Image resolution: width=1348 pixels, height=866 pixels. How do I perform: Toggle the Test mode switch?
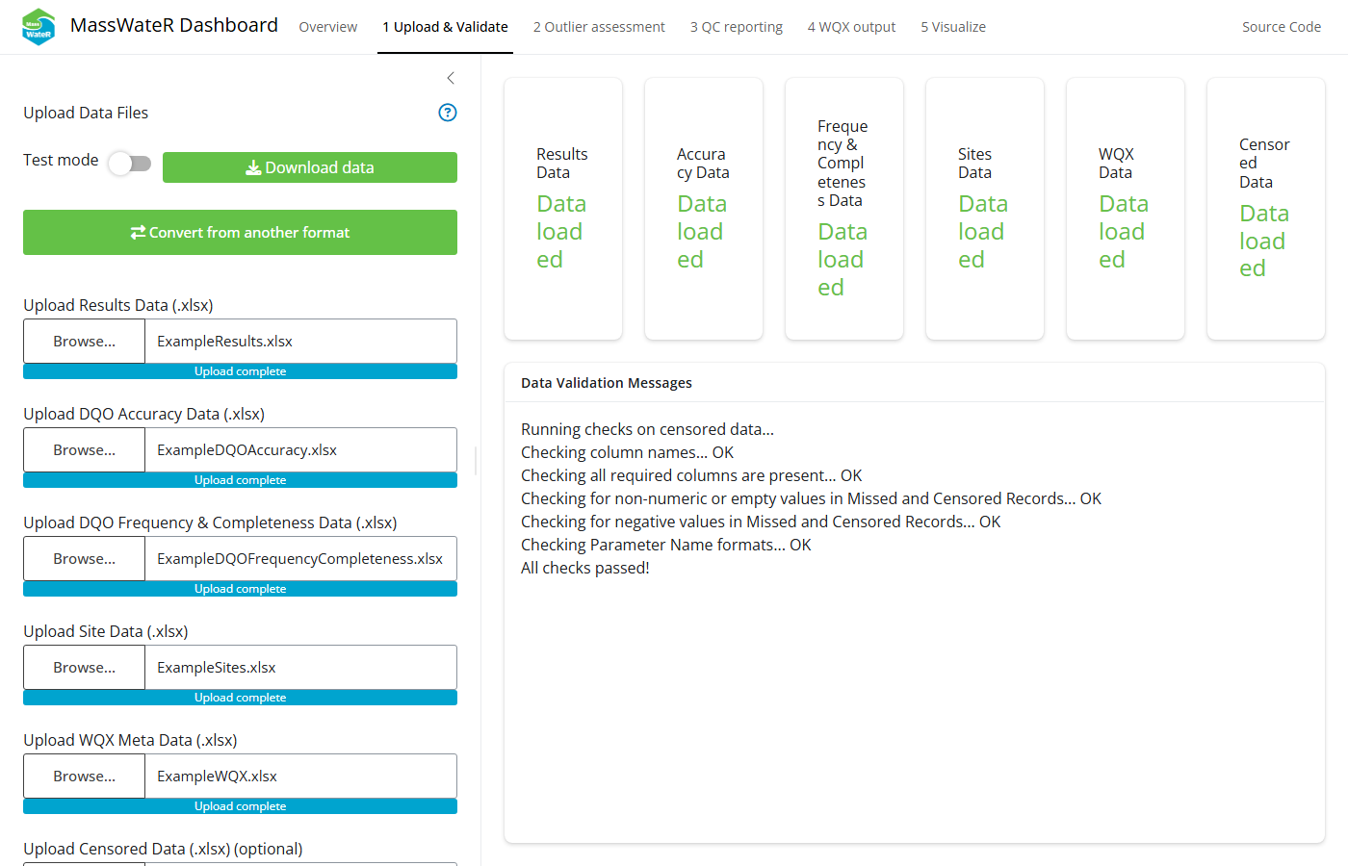(130, 164)
